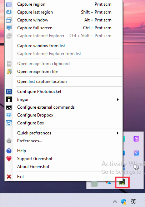Open Windows Security shield in taskbar
The height and width of the screenshot is (207, 145).
pyautogui.click(x=124, y=202)
